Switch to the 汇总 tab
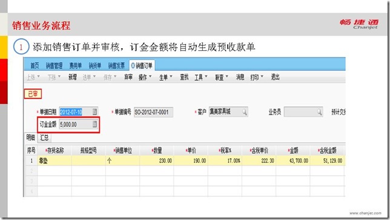The height and width of the screenshot is (220, 390). [44, 138]
